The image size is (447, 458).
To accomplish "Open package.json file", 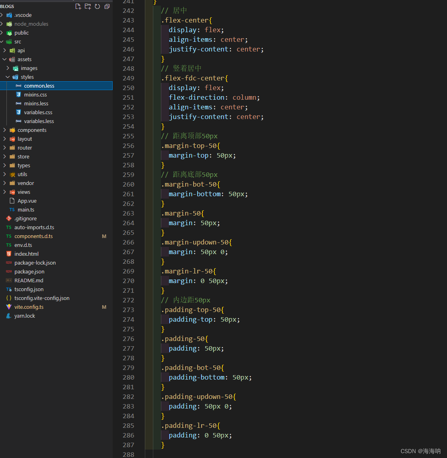I will point(29,271).
